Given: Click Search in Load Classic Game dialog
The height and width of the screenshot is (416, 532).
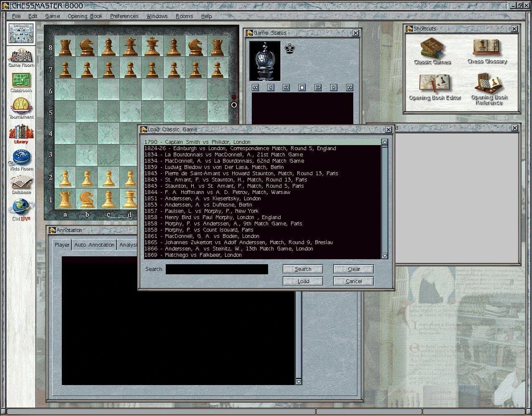Looking at the screenshot, I should point(303,269).
